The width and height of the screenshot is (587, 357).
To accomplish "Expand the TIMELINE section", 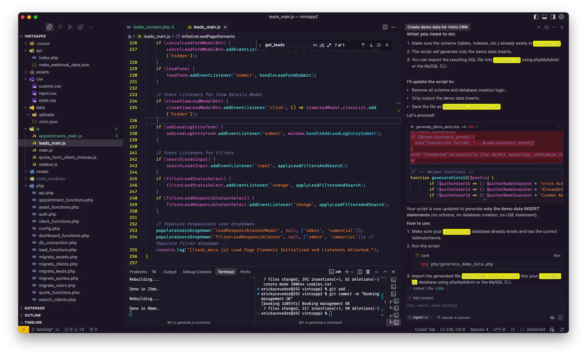I will click(33, 322).
